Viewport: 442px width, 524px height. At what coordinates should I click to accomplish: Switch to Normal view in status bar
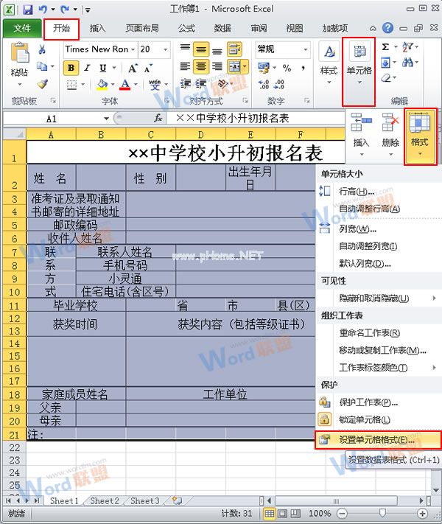point(270,513)
